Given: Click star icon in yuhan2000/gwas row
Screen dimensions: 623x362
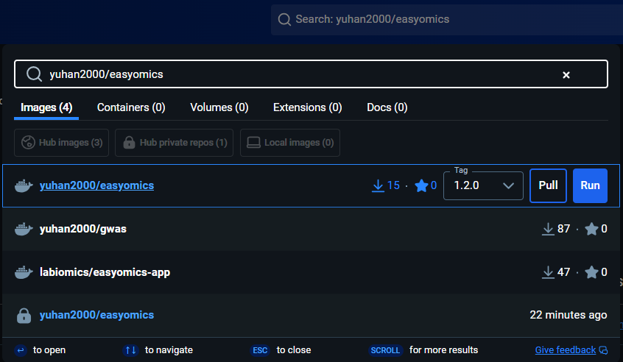Looking at the screenshot, I should [x=591, y=229].
